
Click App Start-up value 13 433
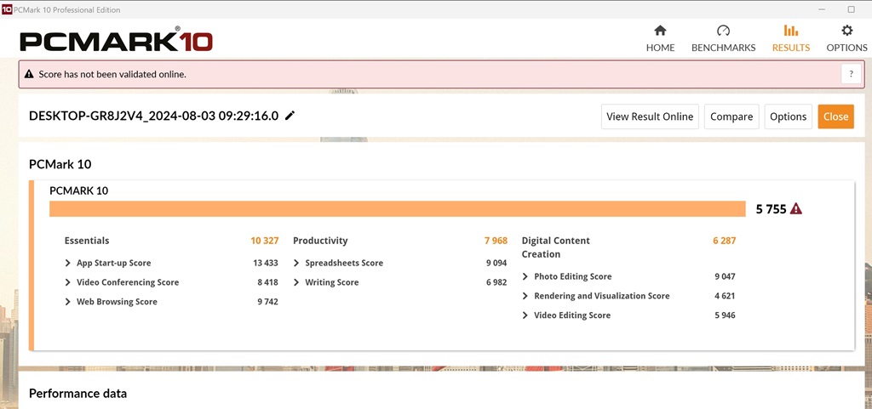click(x=266, y=263)
